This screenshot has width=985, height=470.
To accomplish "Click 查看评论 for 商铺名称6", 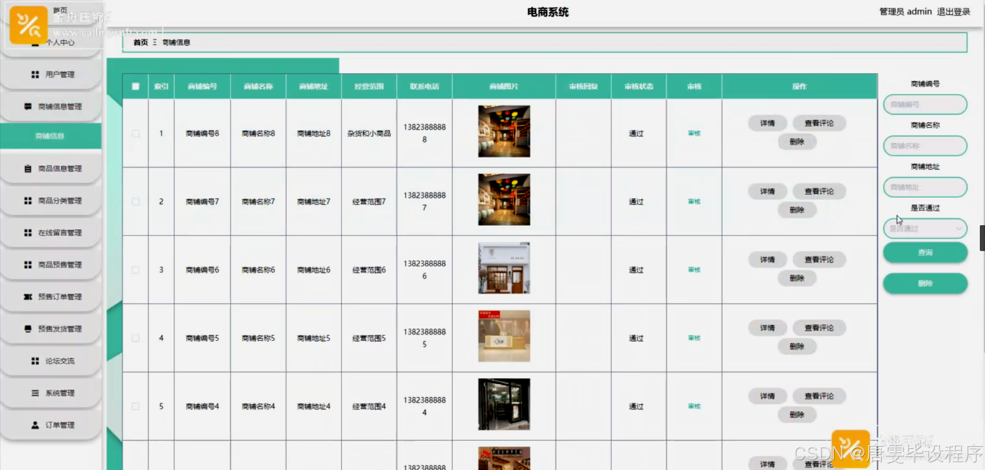I will pyautogui.click(x=819, y=259).
